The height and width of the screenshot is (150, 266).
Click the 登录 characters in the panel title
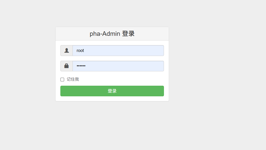(128, 34)
